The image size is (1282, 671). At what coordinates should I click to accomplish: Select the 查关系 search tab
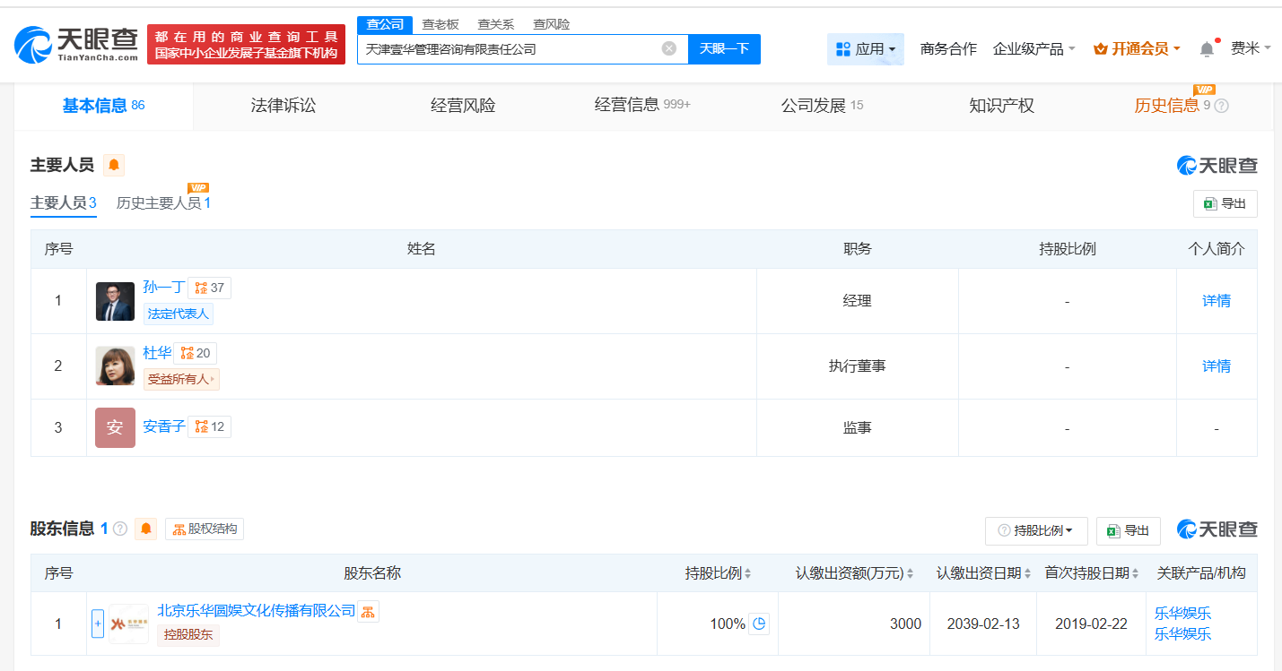click(495, 24)
